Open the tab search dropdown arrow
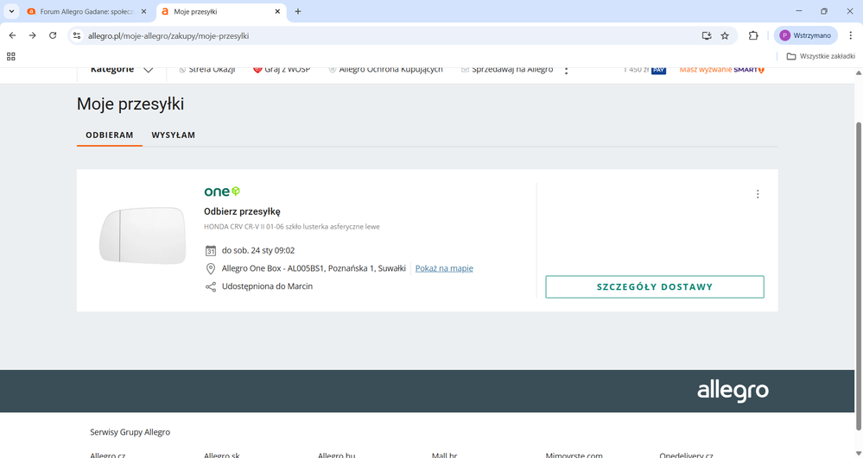The width and height of the screenshot is (863, 458). click(11, 11)
